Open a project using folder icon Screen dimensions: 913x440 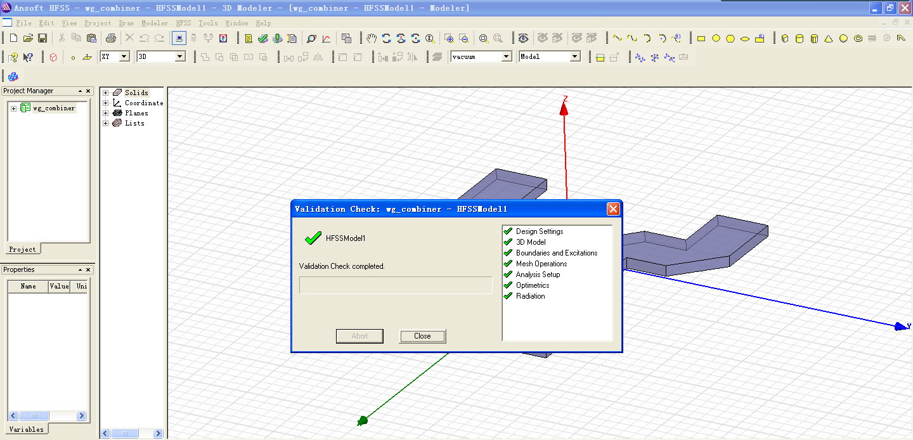pos(28,38)
